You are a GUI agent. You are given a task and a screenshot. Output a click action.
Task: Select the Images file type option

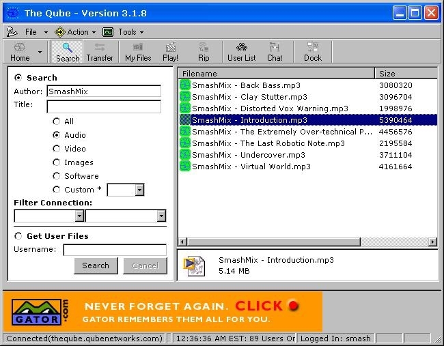[x=56, y=162]
